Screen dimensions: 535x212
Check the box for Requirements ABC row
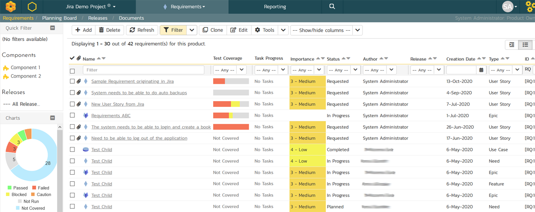[72, 116]
